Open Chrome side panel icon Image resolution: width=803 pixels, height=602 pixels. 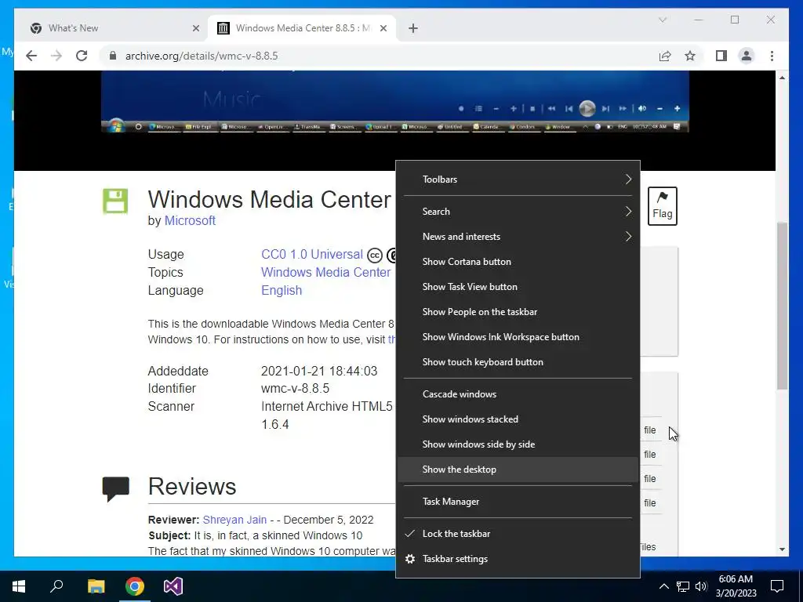click(x=721, y=56)
